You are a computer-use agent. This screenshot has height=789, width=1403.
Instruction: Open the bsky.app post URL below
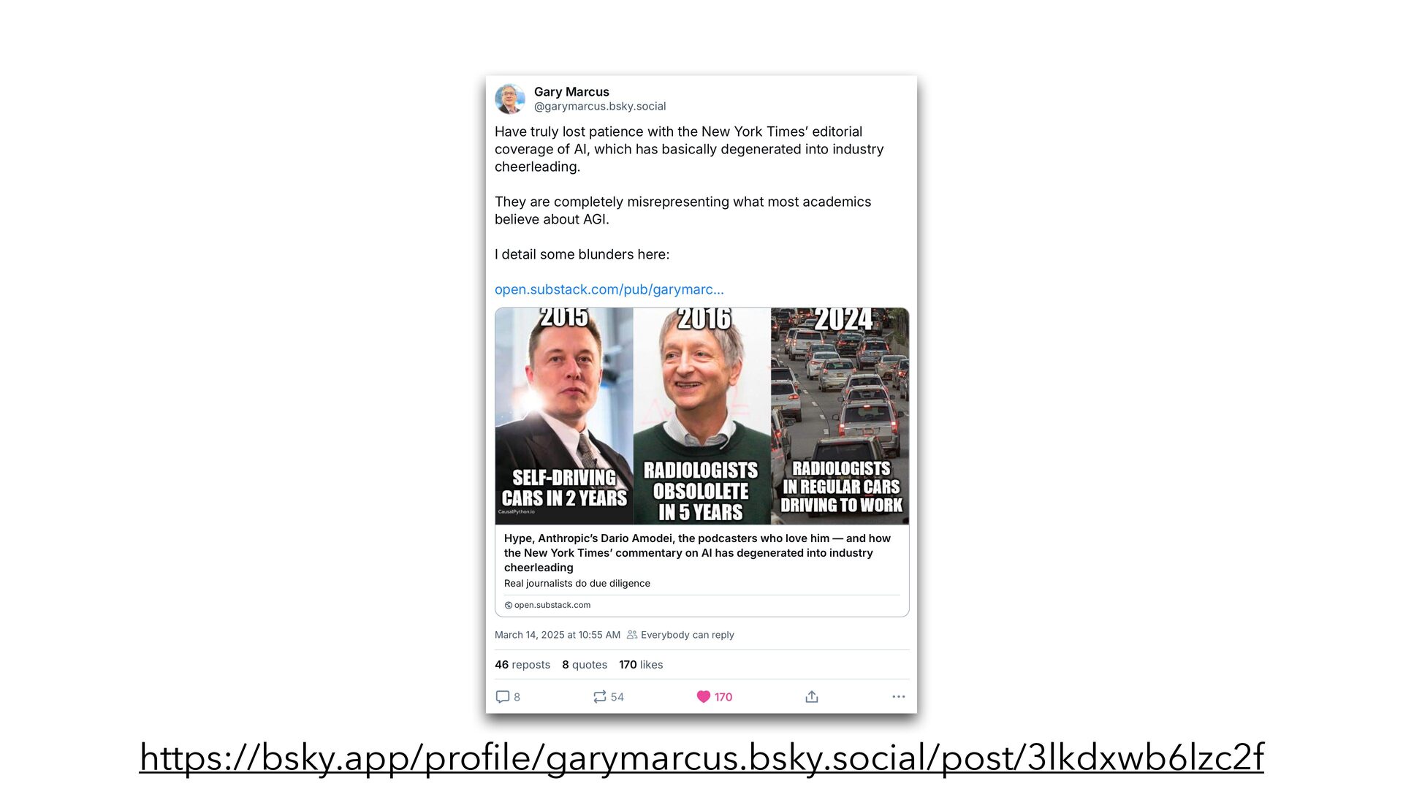point(701,757)
